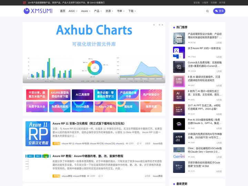Go to 首页 in the nav bar
The height and width of the screenshot is (186, 248).
click(x=62, y=11)
